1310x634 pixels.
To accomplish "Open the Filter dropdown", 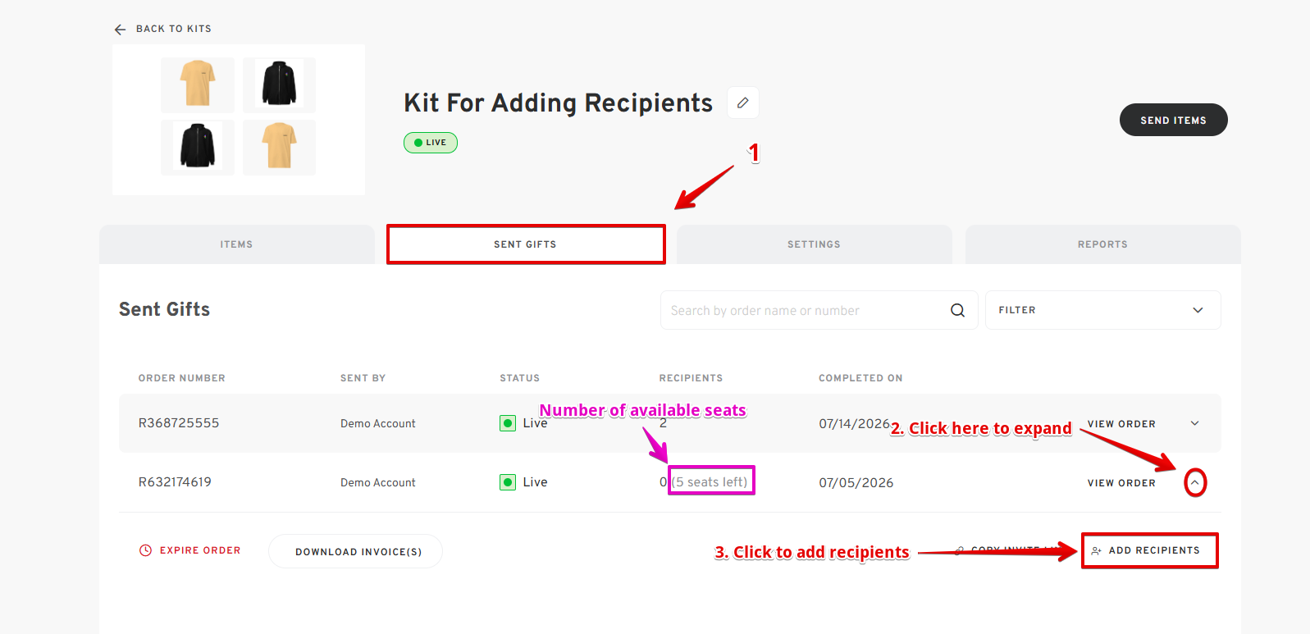I will coord(1102,310).
